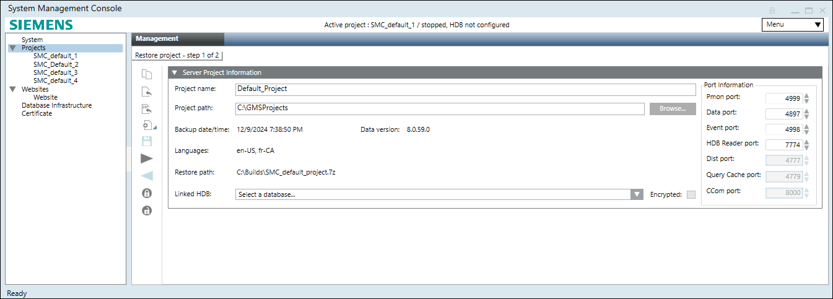Increase the Pmon port value

coord(807,95)
